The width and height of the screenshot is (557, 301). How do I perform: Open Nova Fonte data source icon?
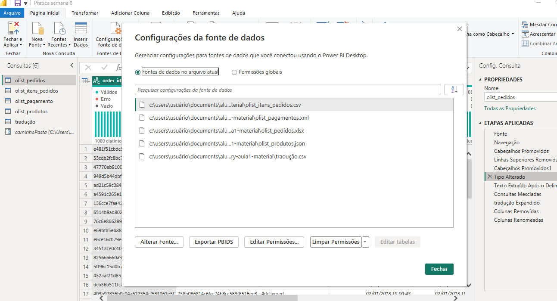[x=37, y=28]
